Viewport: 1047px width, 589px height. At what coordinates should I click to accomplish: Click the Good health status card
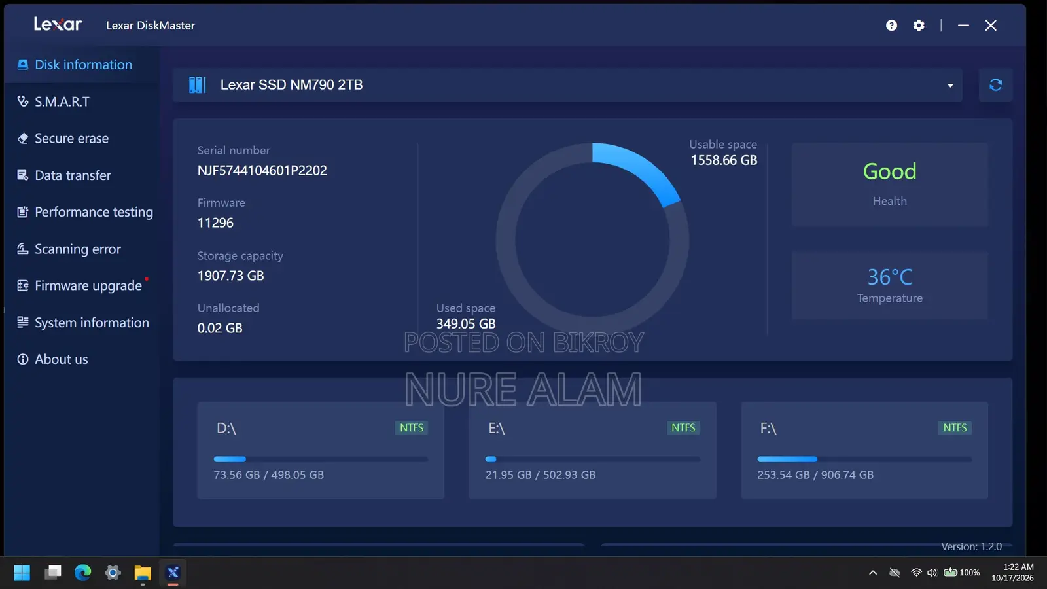pos(890,185)
